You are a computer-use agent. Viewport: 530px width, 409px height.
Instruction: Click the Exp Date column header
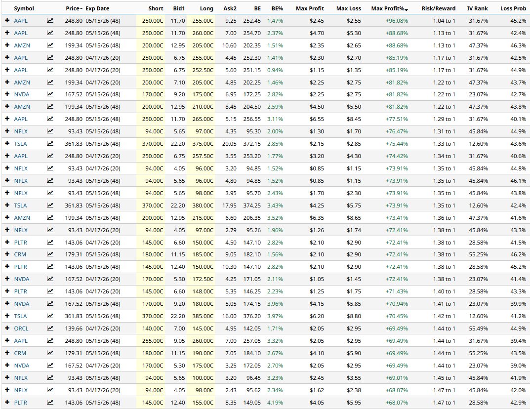pos(97,8)
